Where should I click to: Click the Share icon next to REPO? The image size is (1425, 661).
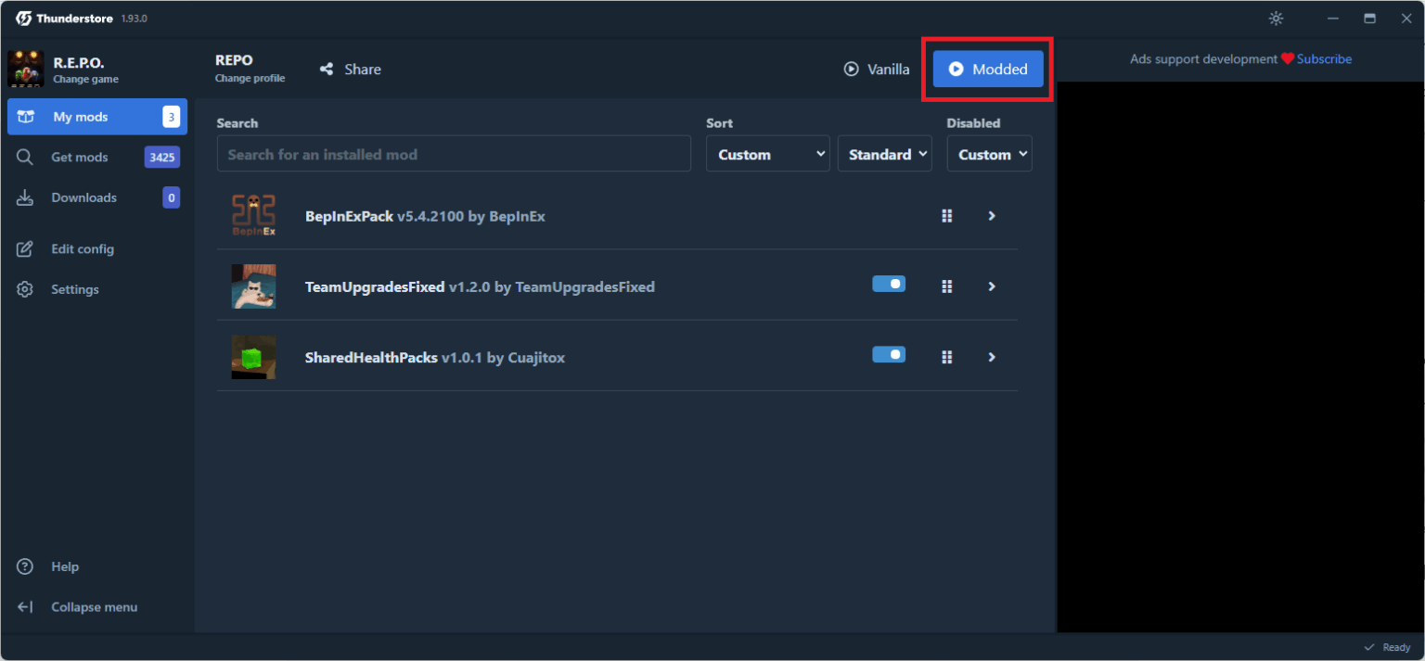[x=327, y=70]
